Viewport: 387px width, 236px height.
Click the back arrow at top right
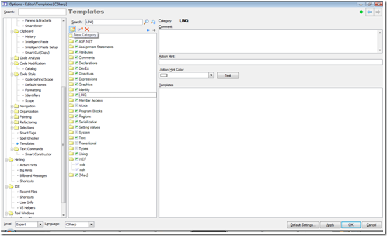pyautogui.click(x=369, y=12)
